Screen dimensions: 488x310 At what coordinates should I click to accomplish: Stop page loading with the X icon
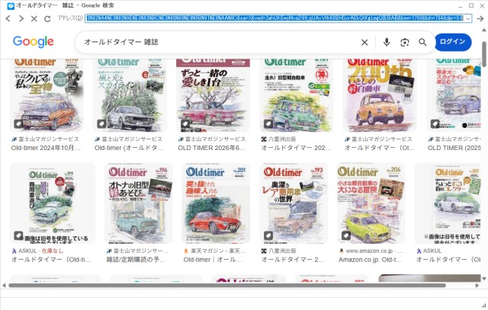click(x=34, y=19)
